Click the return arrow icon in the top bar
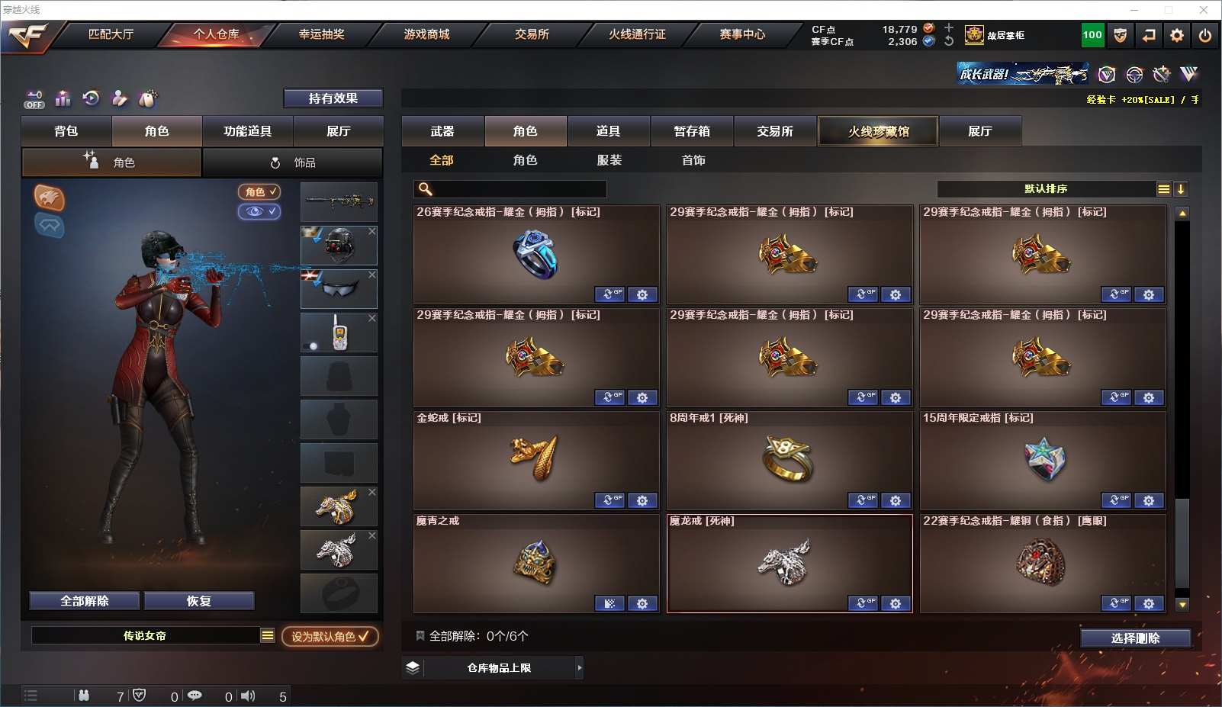This screenshot has height=707, width=1222. click(x=1149, y=35)
